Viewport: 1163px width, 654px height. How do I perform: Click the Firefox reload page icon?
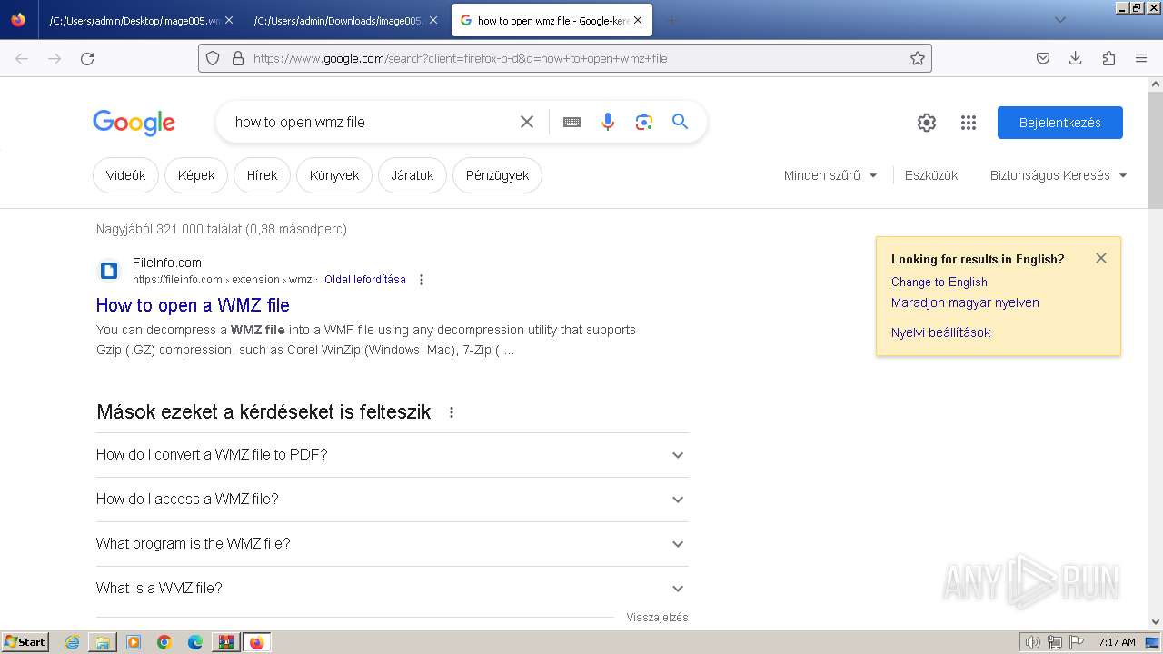click(x=87, y=58)
